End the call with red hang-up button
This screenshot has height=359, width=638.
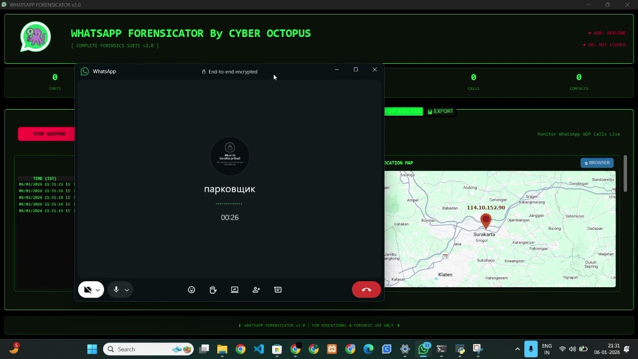(366, 290)
